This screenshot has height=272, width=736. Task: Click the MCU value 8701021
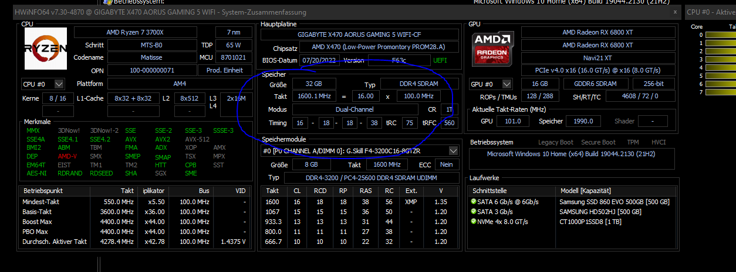pos(234,57)
